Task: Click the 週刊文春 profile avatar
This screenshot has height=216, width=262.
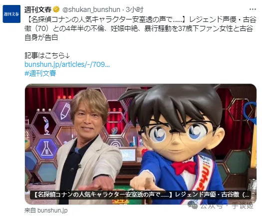Action: tap(11, 14)
